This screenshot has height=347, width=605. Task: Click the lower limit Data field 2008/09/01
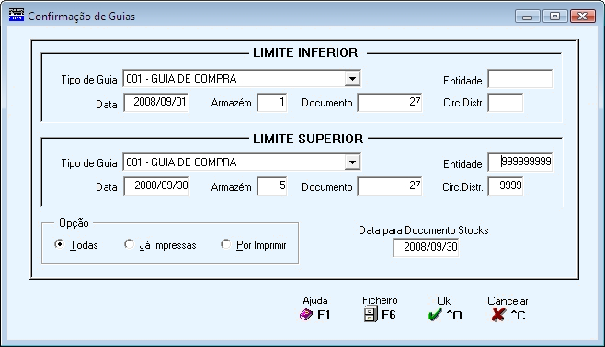[156, 103]
